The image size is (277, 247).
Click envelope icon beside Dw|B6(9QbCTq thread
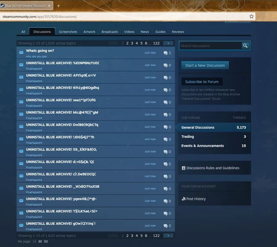(21, 127)
